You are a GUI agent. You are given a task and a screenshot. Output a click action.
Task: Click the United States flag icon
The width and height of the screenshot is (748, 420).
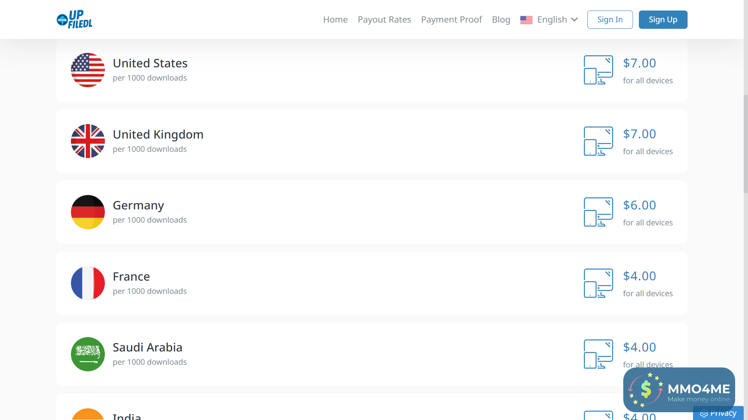(x=88, y=70)
